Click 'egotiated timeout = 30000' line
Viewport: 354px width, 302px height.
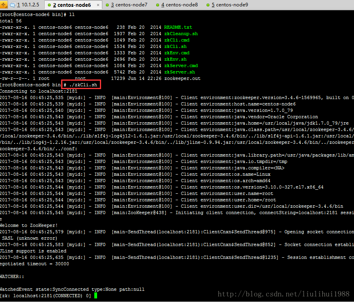pyautogui.click(x=34, y=264)
